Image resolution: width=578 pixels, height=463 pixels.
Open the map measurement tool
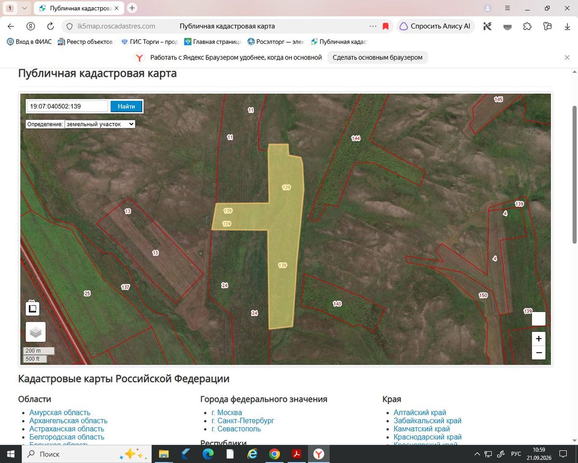click(32, 309)
